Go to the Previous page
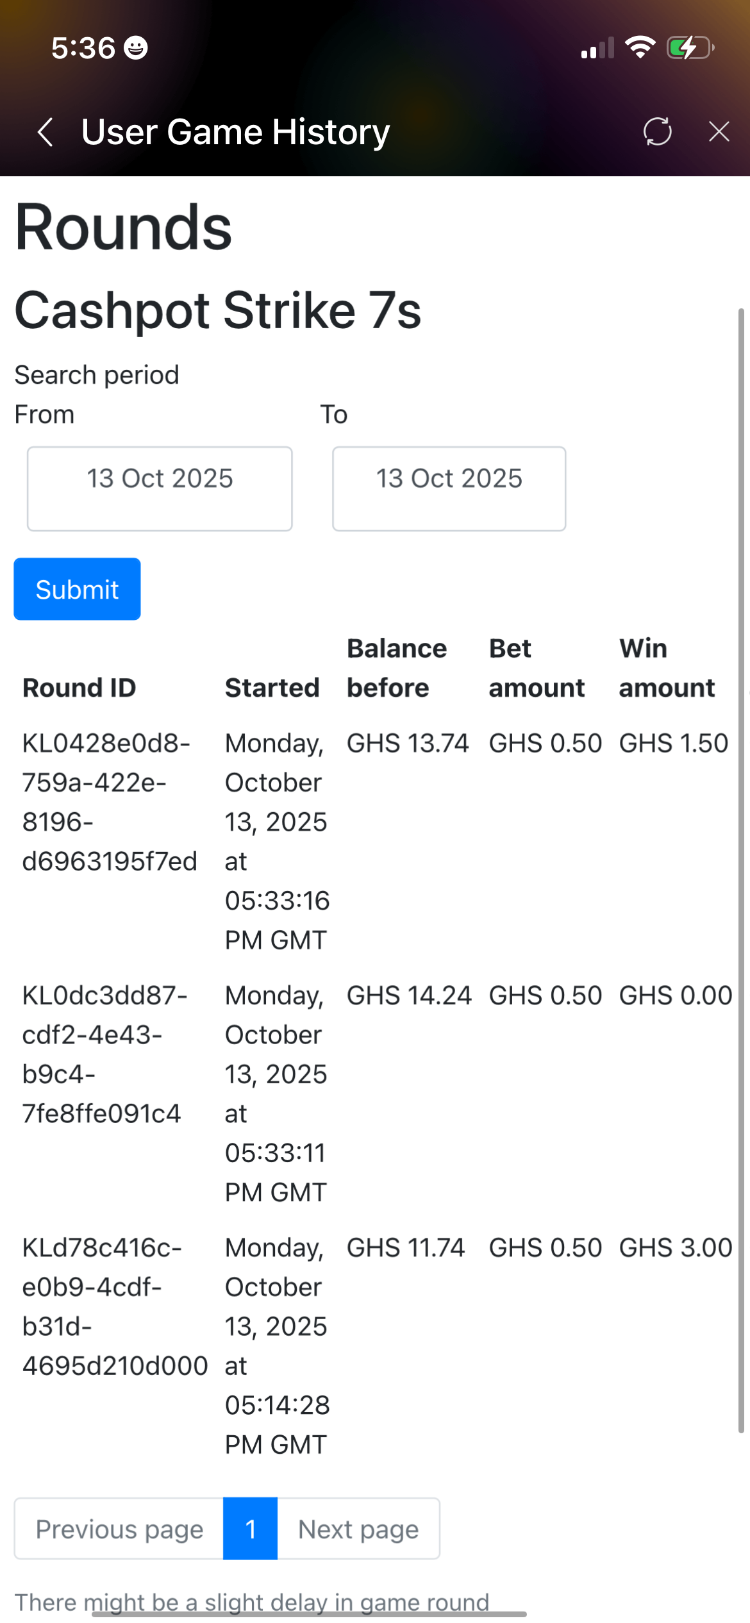This screenshot has height=1623, width=750. click(x=119, y=1529)
